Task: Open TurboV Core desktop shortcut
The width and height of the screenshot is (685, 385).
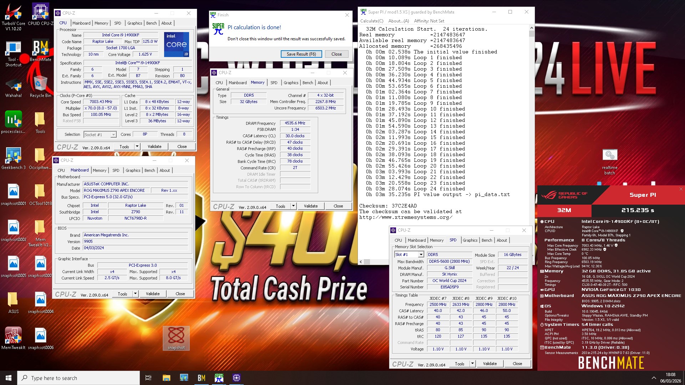Action: coord(13,17)
